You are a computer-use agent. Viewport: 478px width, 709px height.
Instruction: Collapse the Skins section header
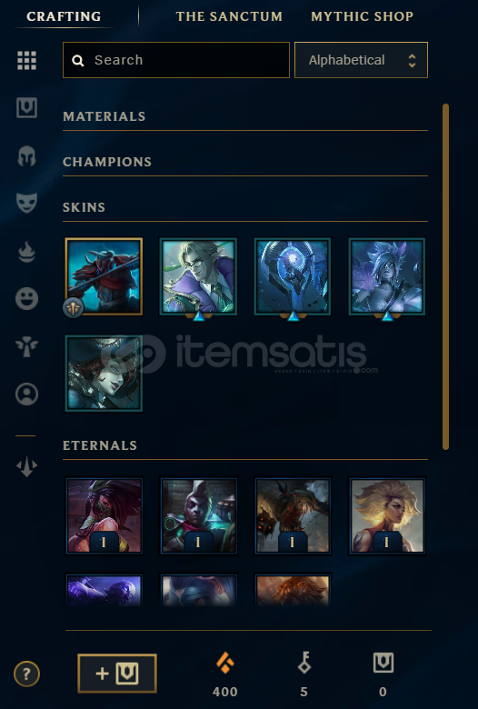coord(85,207)
